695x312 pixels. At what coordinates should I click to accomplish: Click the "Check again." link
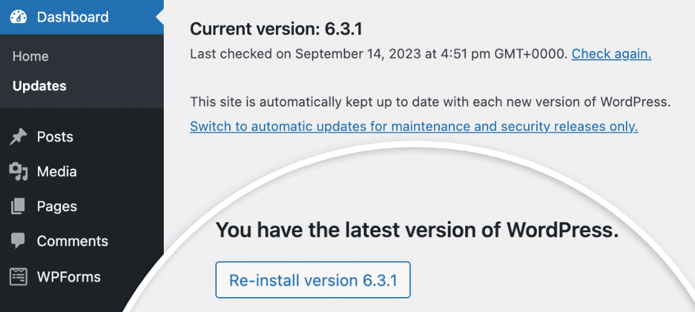click(x=611, y=54)
